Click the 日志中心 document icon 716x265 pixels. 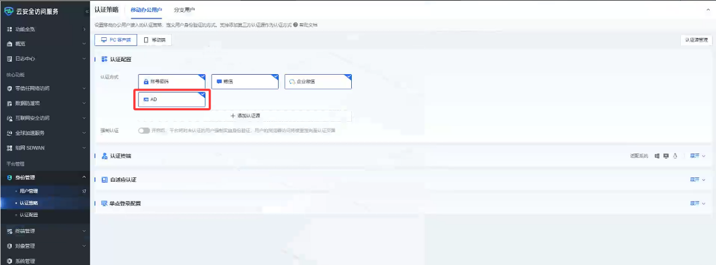pos(9,58)
